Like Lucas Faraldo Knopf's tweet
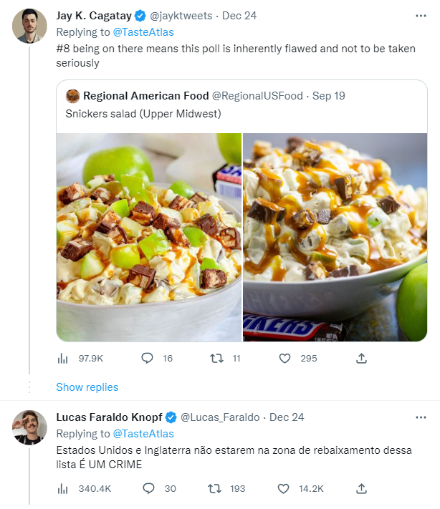 coord(284,488)
